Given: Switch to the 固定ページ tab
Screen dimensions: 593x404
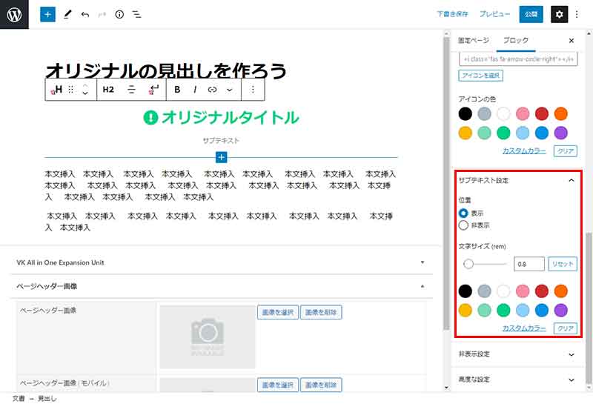Looking at the screenshot, I should tap(474, 41).
